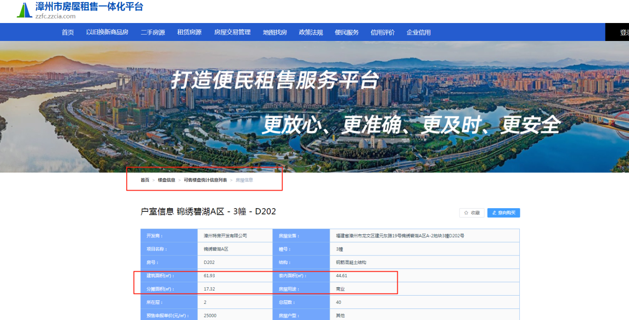Click the 结构 value 钢筋混凝土结构
629x320 pixels.
pos(351,262)
